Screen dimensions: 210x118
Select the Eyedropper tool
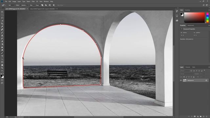tap(2, 27)
